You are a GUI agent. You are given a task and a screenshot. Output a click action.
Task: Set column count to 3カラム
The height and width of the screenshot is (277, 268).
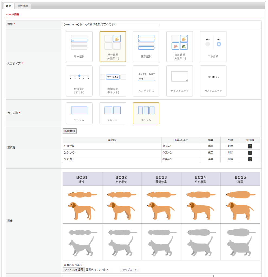point(146,113)
